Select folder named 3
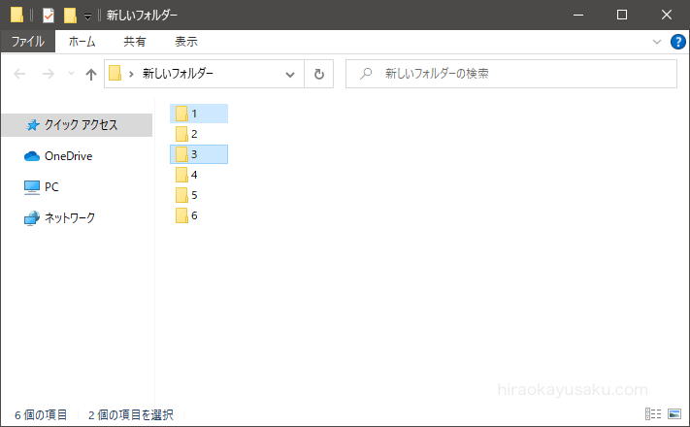The width and height of the screenshot is (690, 427). [199, 154]
